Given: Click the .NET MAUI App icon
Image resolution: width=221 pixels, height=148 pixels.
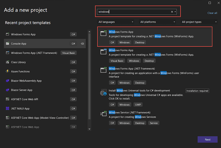Looking at the screenshot, I should [7, 108].
